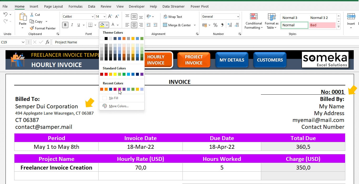
Task: Pick yellow swatch in Standard Colors
Action: (115, 74)
